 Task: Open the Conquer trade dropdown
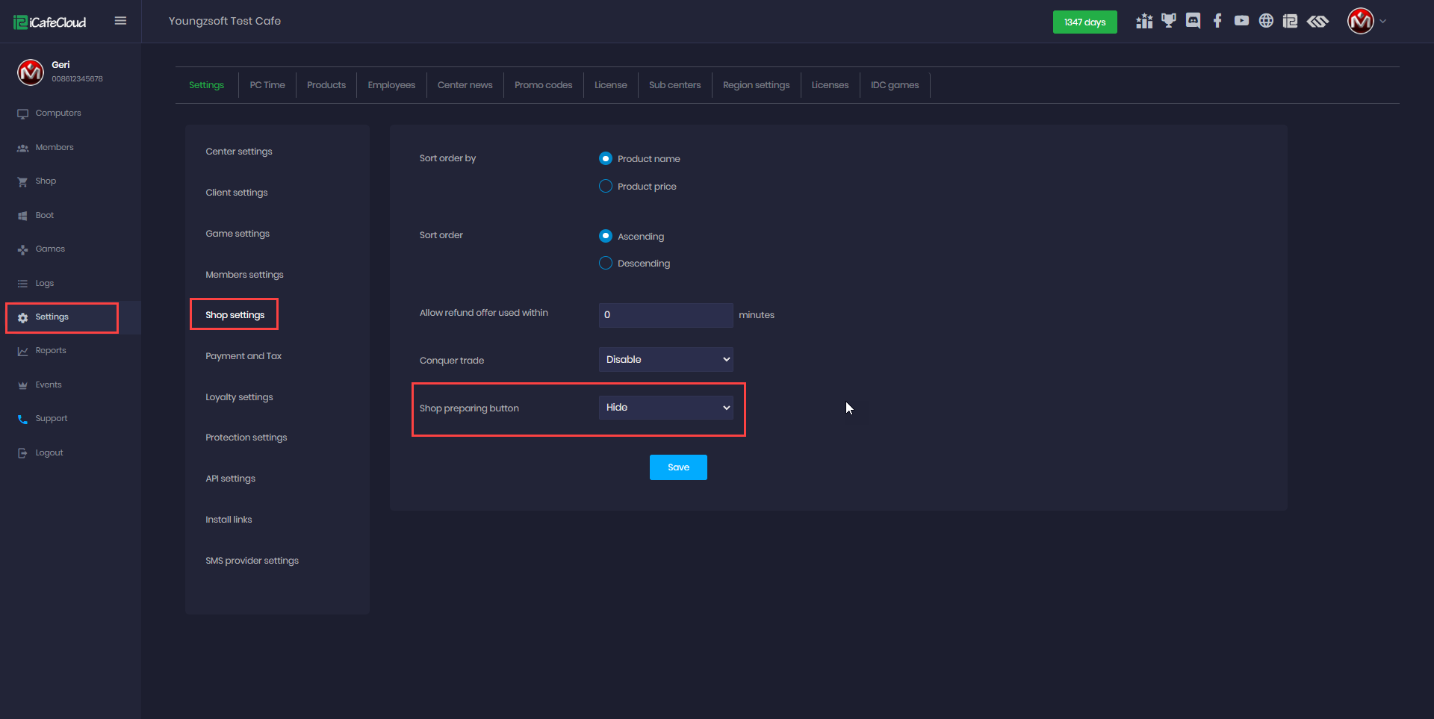tap(665, 359)
